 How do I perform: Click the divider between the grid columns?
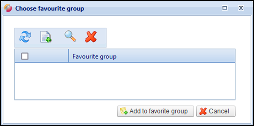[x=68, y=56]
